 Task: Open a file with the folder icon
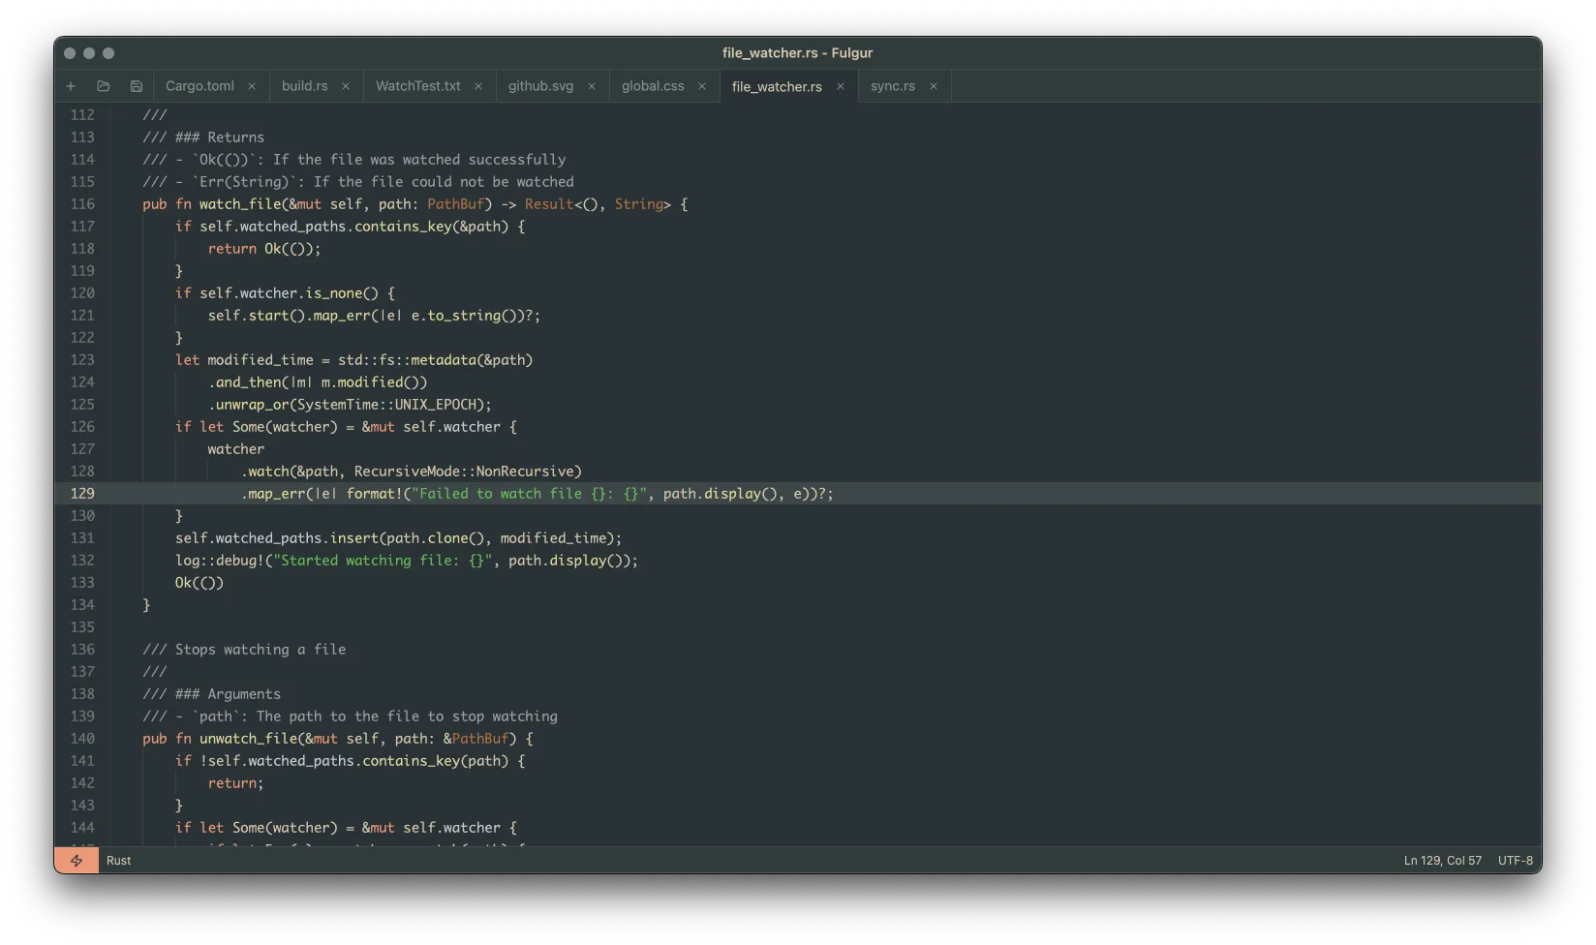coord(104,86)
